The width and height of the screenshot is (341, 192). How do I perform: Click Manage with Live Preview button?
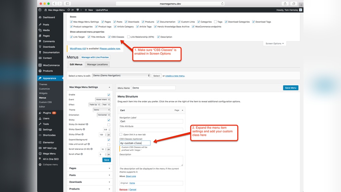point(95,57)
